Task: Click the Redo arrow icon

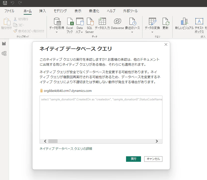Action: (20, 3)
